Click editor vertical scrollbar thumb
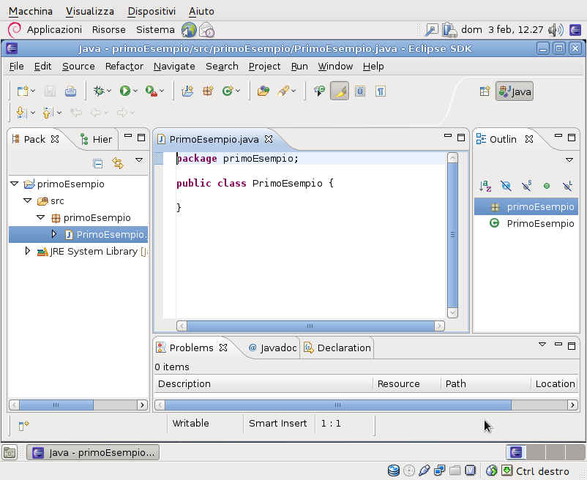The width and height of the screenshot is (587, 480). coord(452,236)
